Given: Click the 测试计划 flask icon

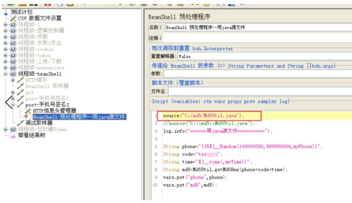Looking at the screenshot, I should point(6,12).
